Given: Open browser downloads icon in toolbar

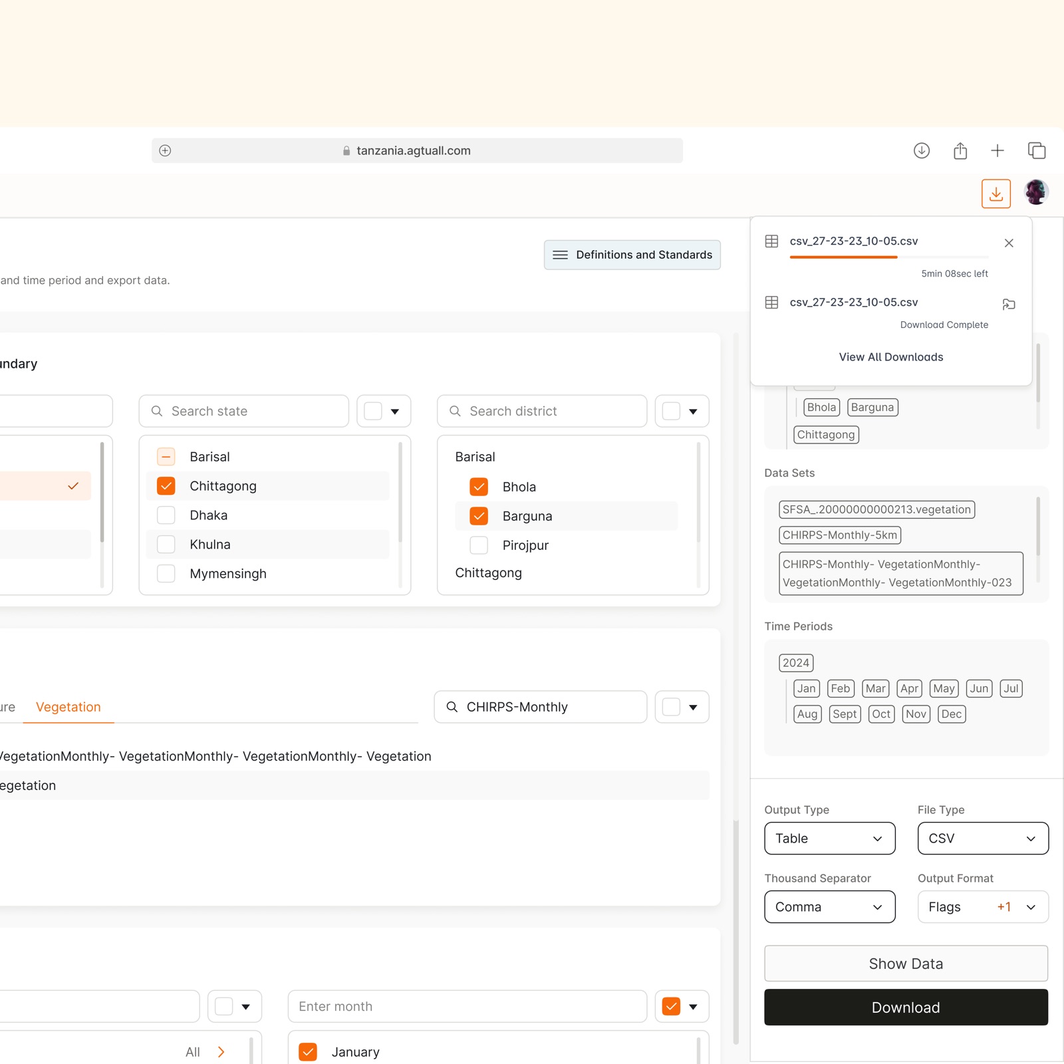Looking at the screenshot, I should 921,151.
